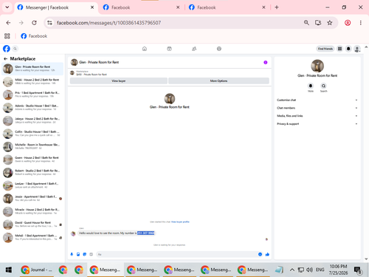Click the voice clip microphone icon
The height and width of the screenshot is (277, 369).
pos(72,254)
